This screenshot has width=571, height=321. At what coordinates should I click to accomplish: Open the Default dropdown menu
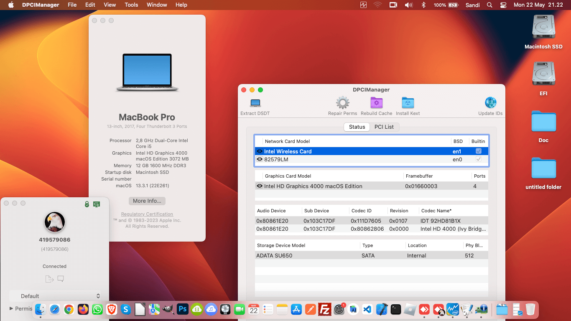click(x=55, y=296)
